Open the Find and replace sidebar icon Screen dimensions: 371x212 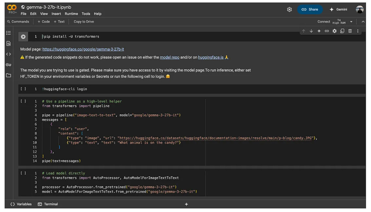tap(9, 43)
